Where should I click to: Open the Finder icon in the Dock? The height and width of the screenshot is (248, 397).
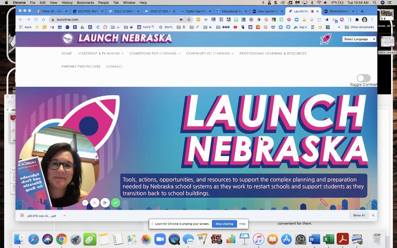pos(19,239)
